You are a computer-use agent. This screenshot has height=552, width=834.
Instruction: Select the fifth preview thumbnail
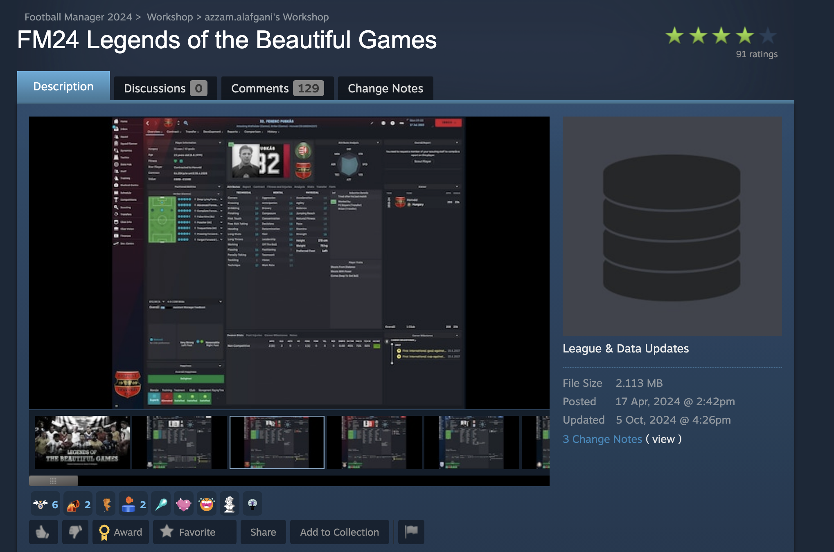click(472, 442)
